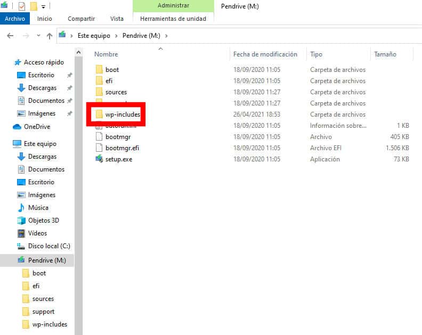422x335 pixels.
Task: Click the navigation pane scroll up arrow
Action: click(79, 53)
